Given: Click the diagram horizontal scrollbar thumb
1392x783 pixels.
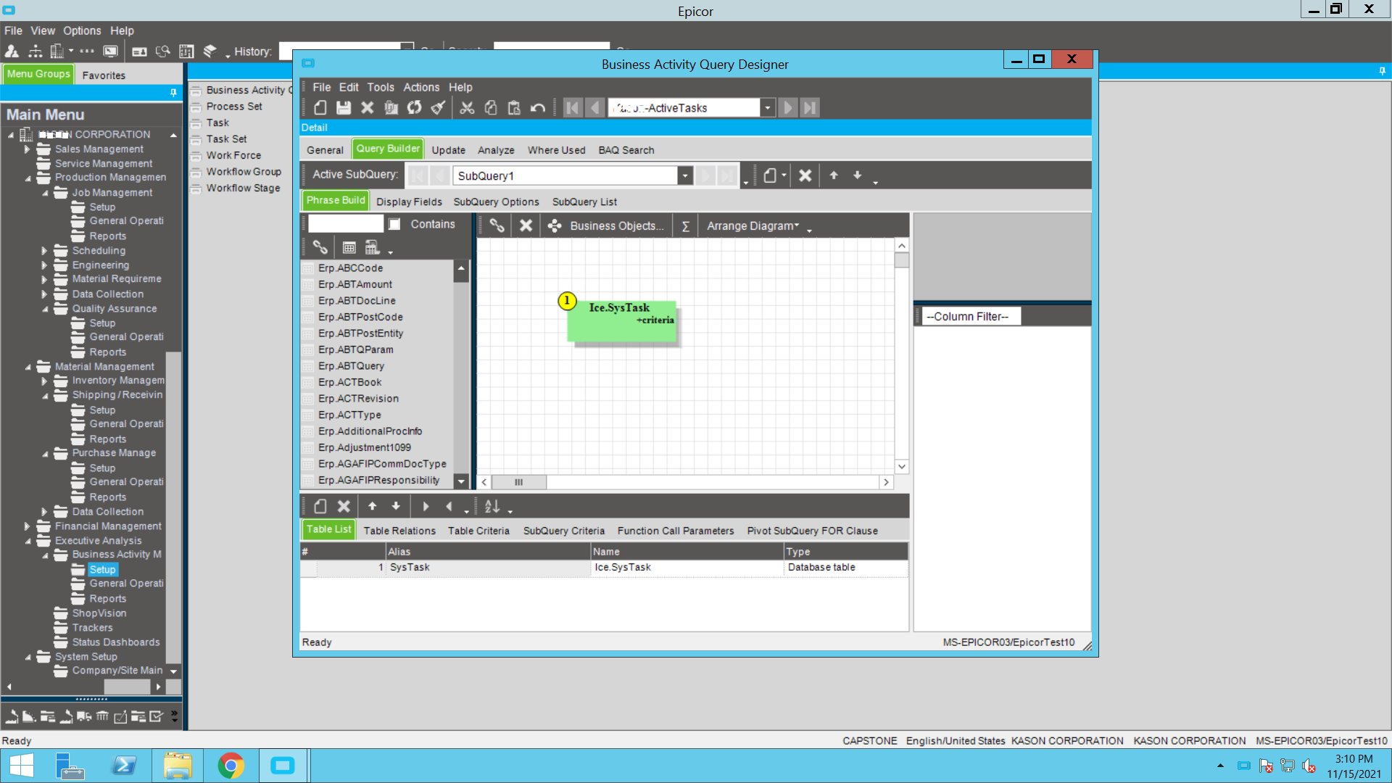Looking at the screenshot, I should pos(518,482).
